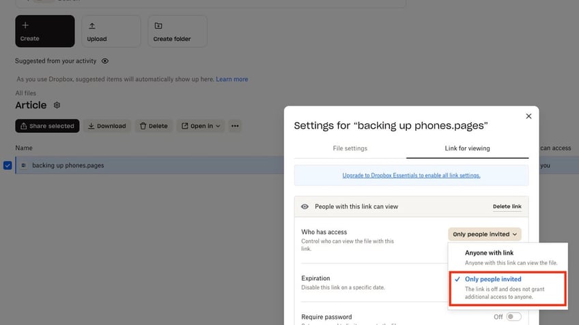Click the All files breadcrumb

[x=25, y=93]
